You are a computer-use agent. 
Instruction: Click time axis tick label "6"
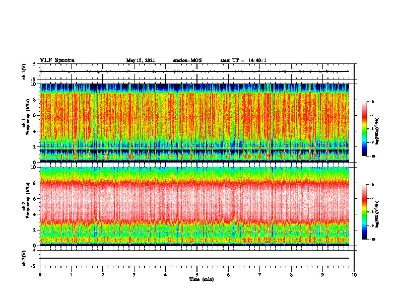pos(229,275)
